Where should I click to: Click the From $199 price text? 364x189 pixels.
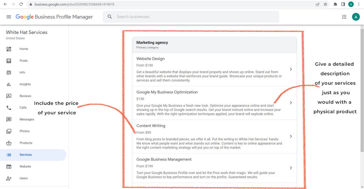144,166
